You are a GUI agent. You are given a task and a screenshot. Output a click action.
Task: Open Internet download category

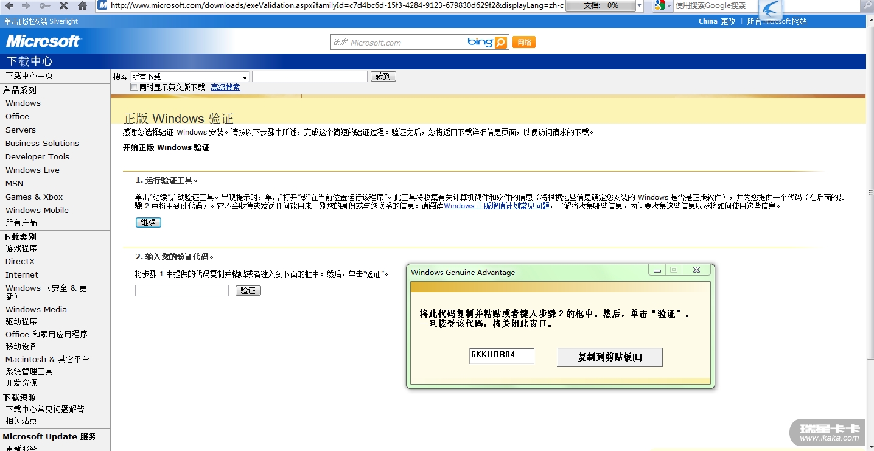22,274
